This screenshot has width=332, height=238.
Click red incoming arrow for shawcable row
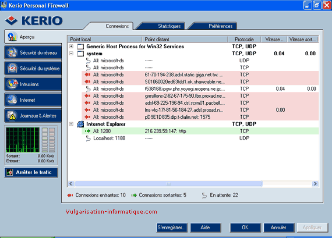87,81
